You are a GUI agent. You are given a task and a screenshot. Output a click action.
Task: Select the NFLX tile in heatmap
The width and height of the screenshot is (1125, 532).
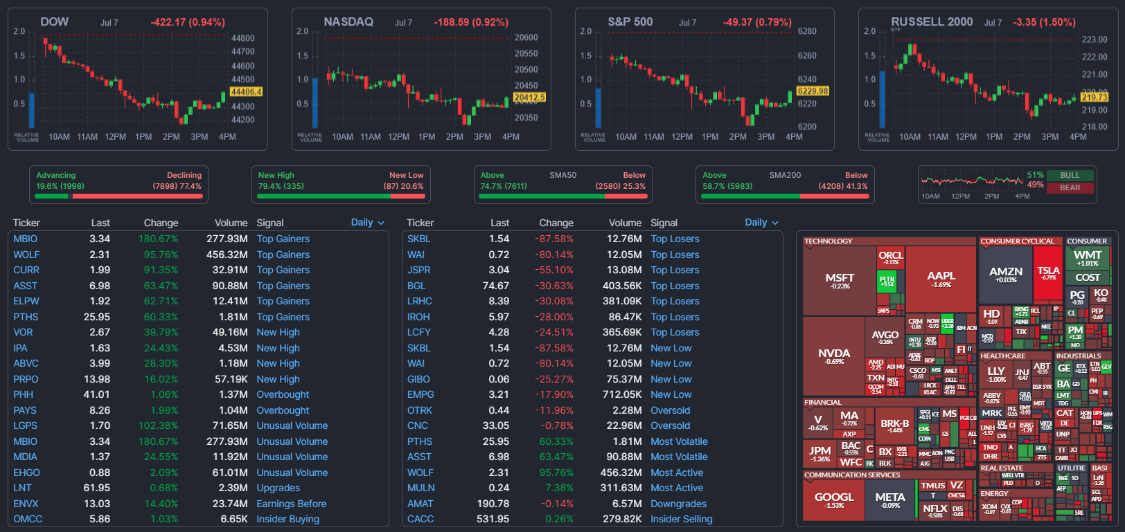(x=935, y=511)
